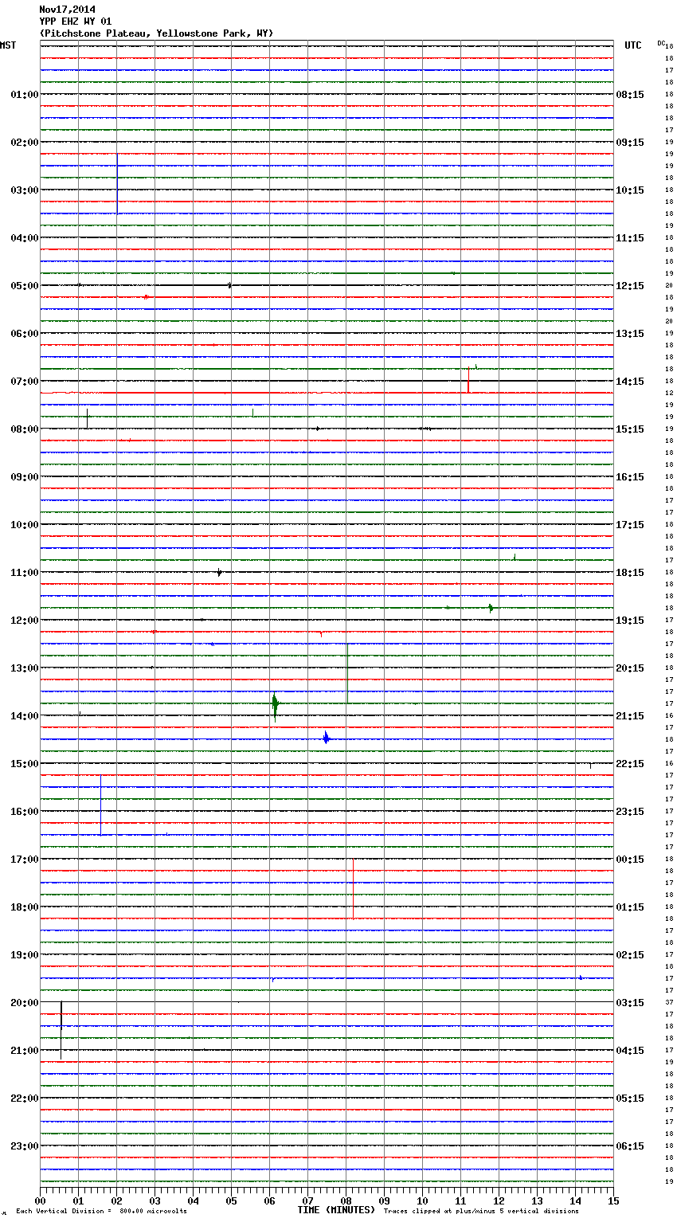677x1222 pixels.
Task: Select the 10:00 MST time label
Action: click(x=24, y=525)
